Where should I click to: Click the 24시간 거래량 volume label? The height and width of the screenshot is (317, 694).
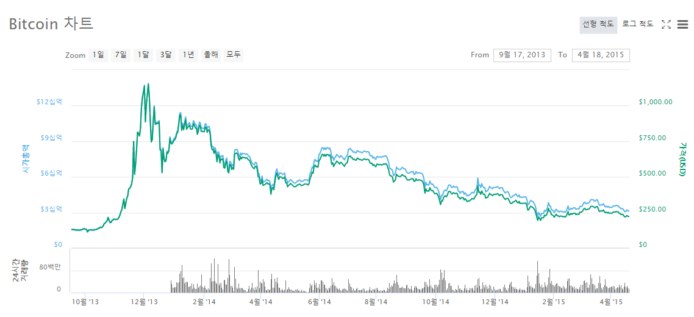[20, 270]
